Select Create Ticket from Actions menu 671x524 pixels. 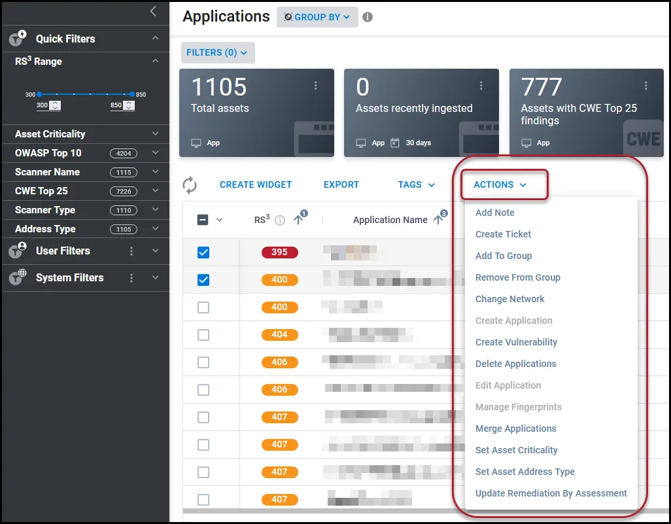click(504, 235)
